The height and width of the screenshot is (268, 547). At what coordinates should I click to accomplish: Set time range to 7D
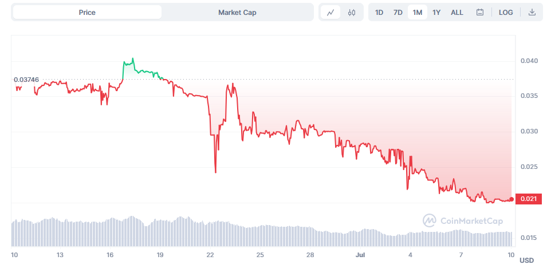tap(398, 13)
